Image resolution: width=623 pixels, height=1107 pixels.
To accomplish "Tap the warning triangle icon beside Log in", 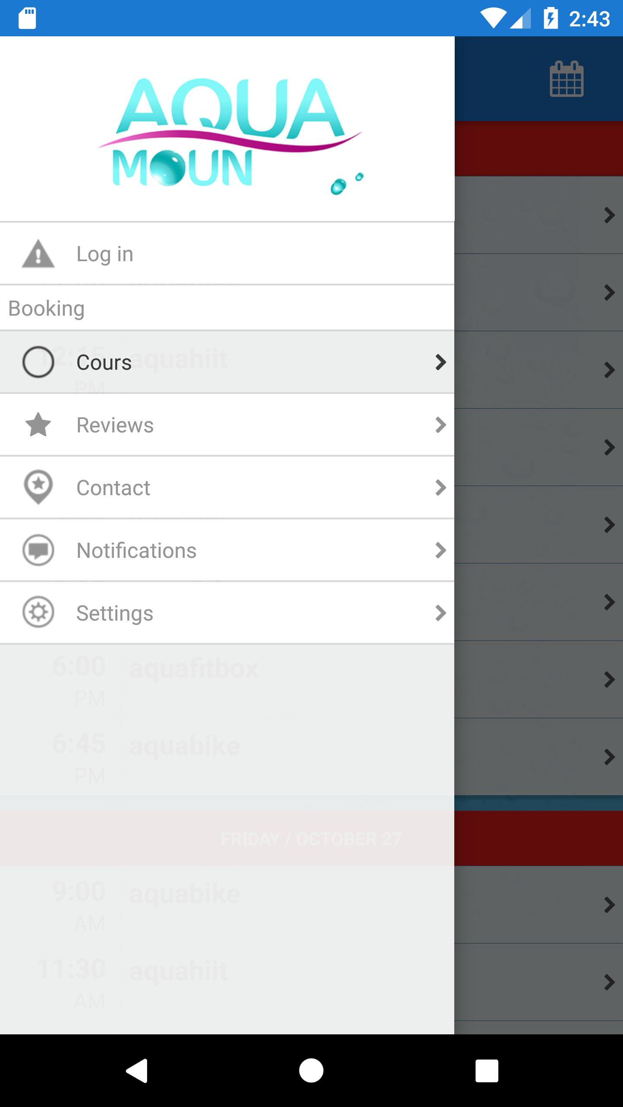I will [38, 254].
